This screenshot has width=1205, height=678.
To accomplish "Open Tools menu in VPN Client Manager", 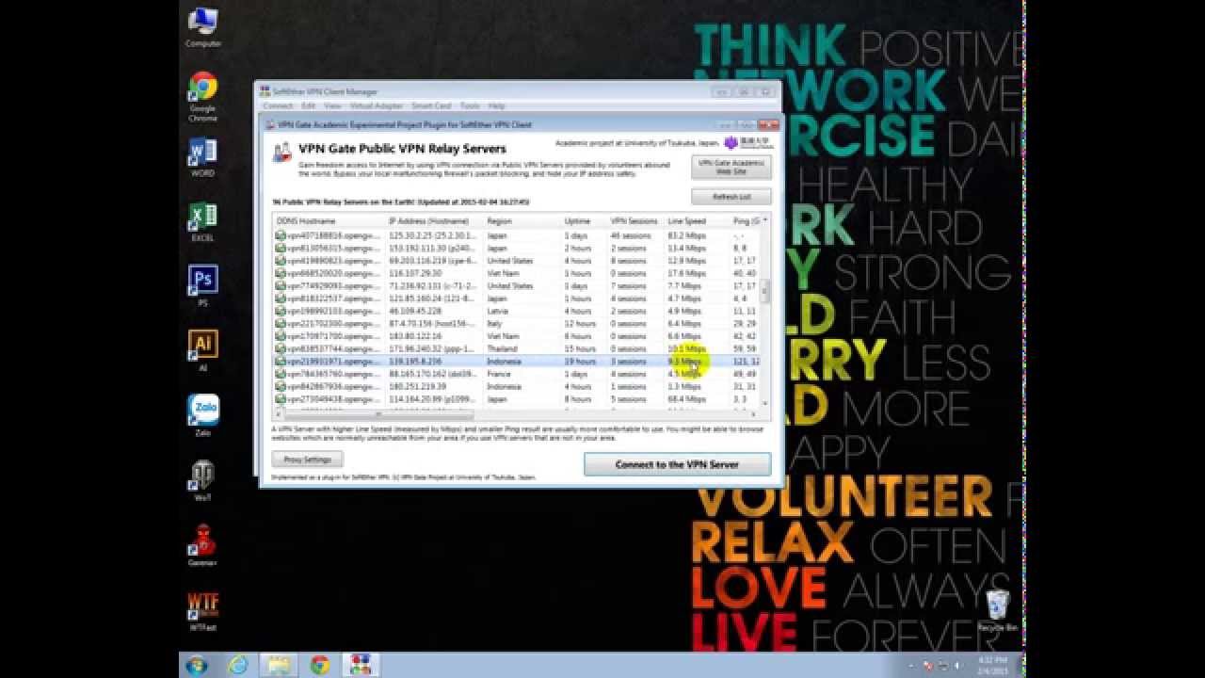I will point(470,106).
